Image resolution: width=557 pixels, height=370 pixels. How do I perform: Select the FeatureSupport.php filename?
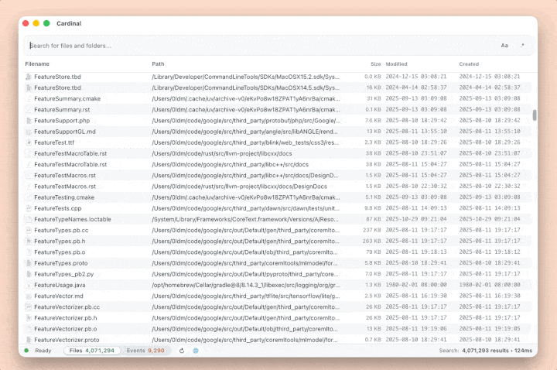tap(62, 121)
